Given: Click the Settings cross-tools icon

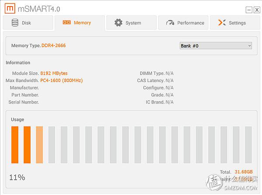Looking at the screenshot, I should (222, 23).
